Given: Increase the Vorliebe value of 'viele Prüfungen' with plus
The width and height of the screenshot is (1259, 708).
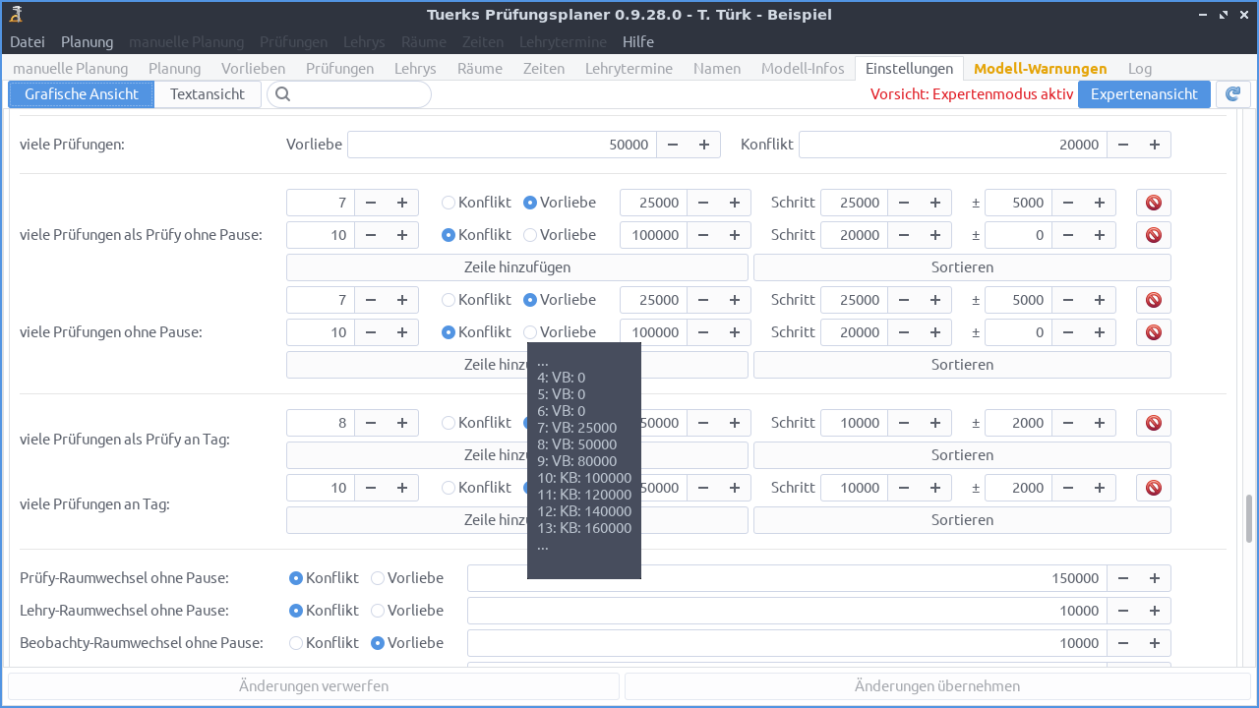Looking at the screenshot, I should tap(702, 144).
